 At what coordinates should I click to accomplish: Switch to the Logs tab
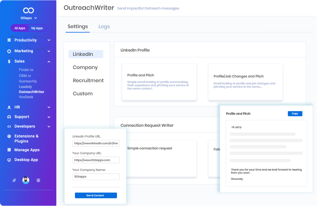coord(104,27)
